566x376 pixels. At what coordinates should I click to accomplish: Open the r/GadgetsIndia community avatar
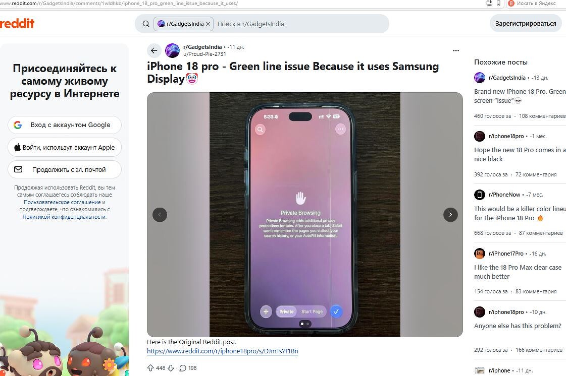[173, 50]
